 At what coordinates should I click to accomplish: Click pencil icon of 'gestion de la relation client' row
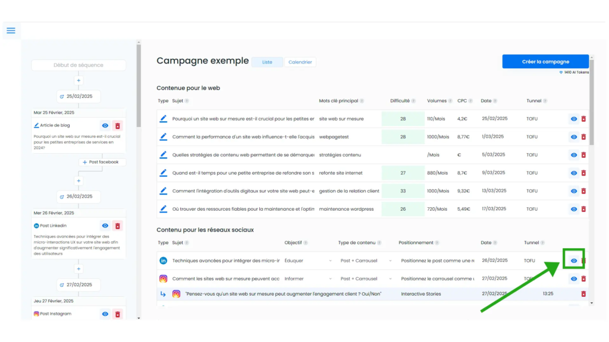coord(164,191)
